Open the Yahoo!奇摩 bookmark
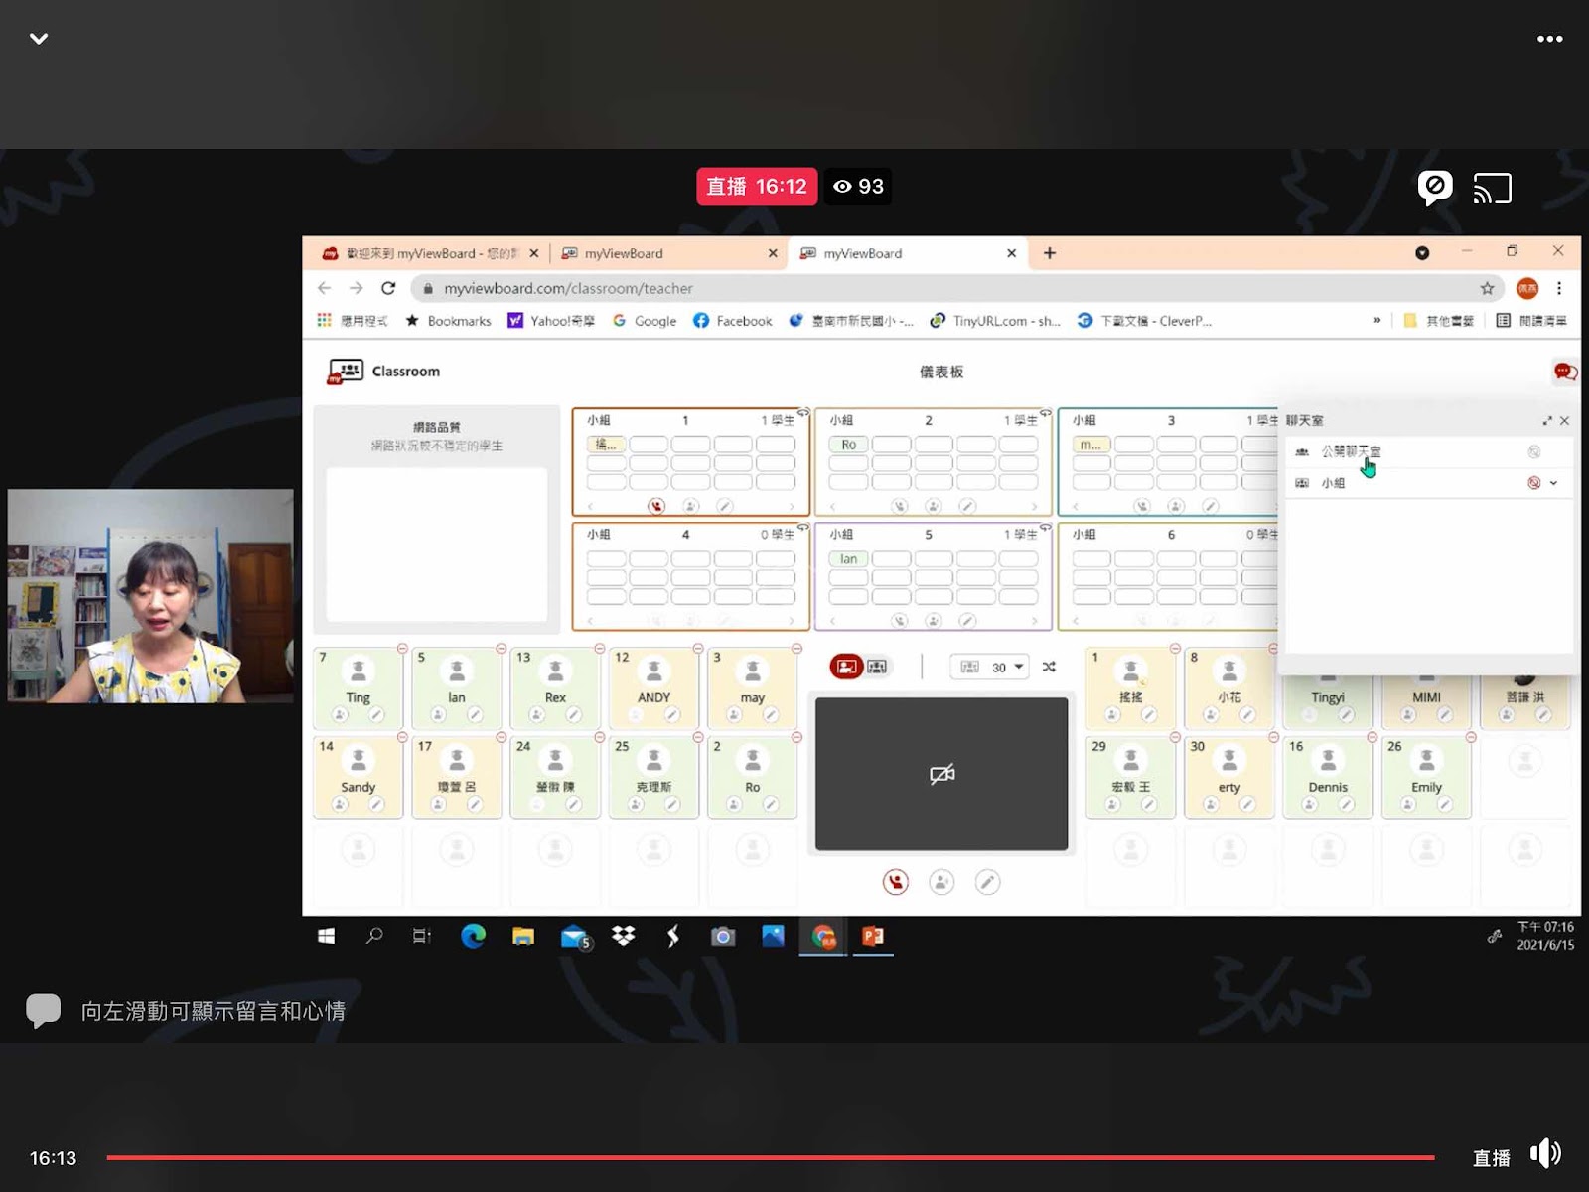1589x1192 pixels. click(551, 321)
